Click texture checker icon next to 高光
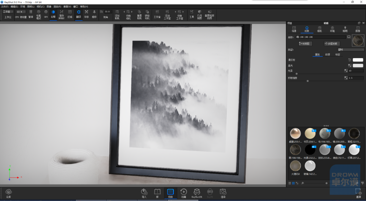Screen dimensions: 366x201 tap(350, 66)
